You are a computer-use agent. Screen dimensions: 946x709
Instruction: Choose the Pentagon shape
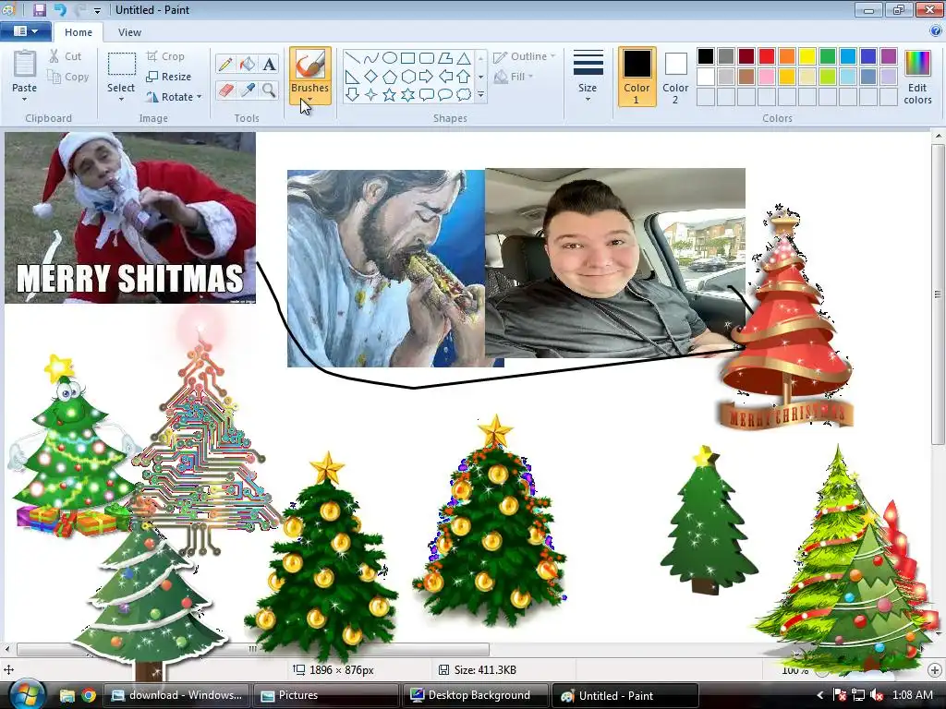click(390, 77)
